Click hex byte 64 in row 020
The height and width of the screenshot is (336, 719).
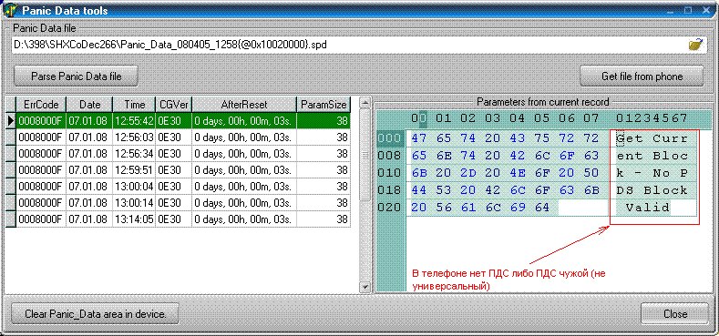(x=542, y=208)
